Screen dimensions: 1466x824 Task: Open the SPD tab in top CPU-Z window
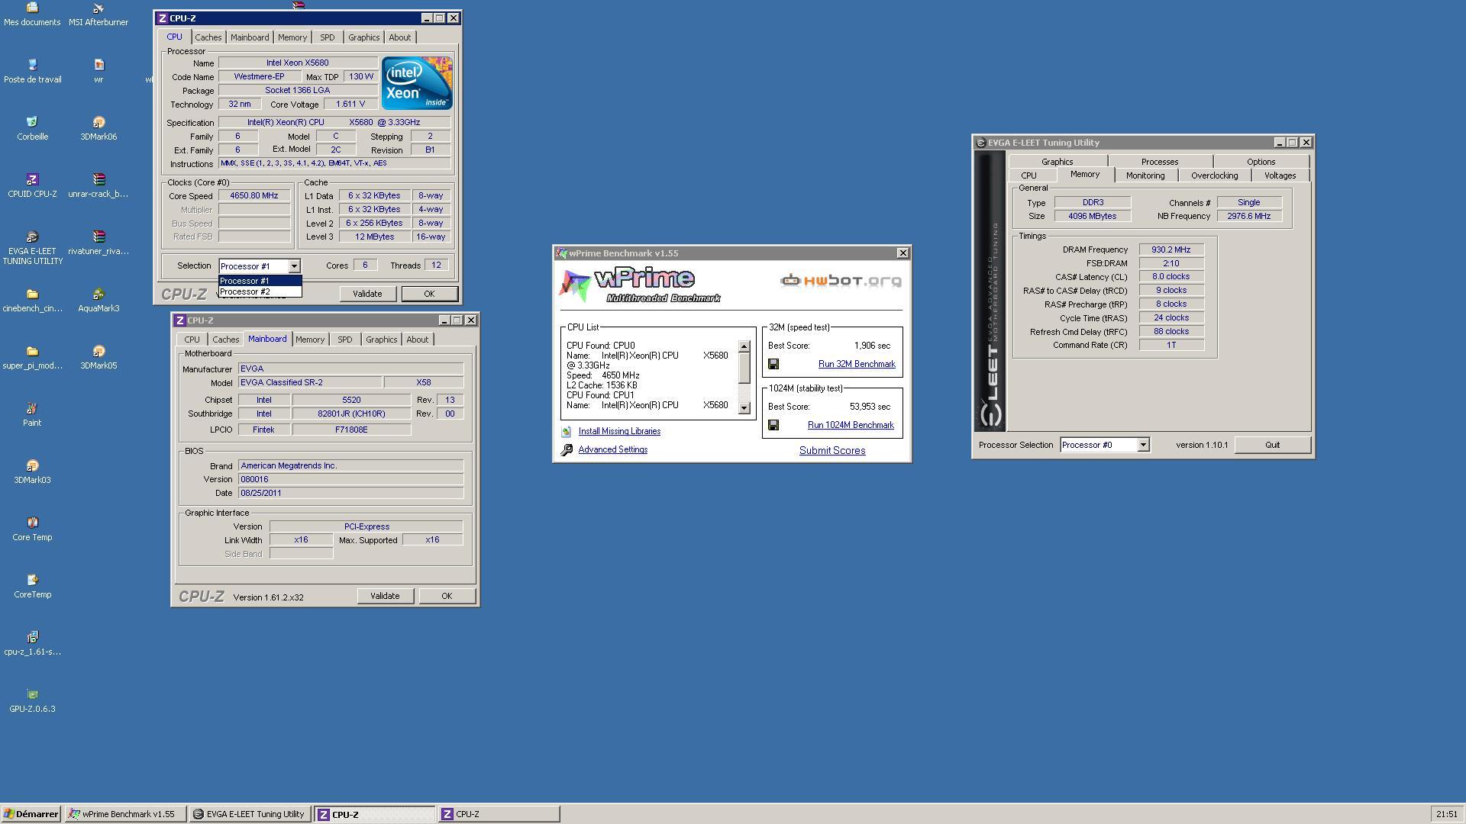327,37
